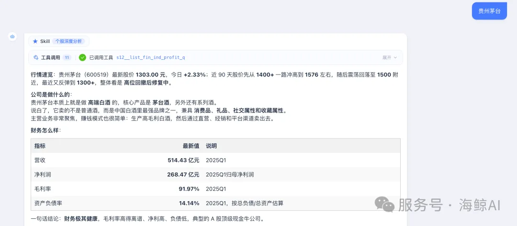
Task: Click the tool call count badge 11
Action: [x=67, y=57]
